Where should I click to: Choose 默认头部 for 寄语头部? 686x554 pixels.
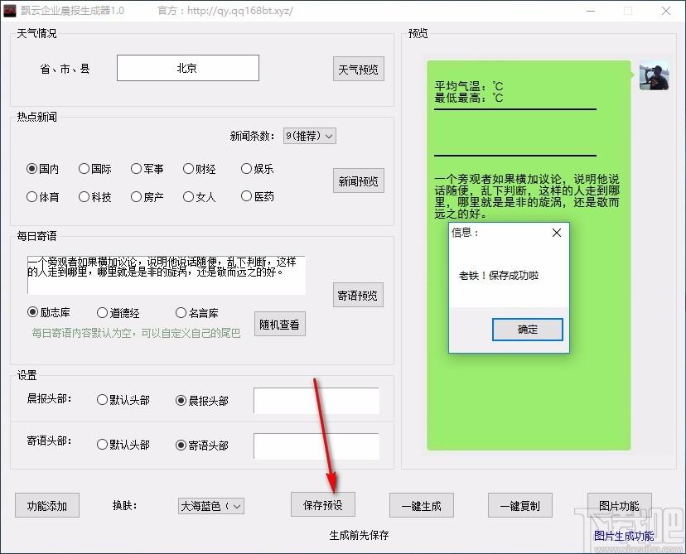tap(123, 445)
